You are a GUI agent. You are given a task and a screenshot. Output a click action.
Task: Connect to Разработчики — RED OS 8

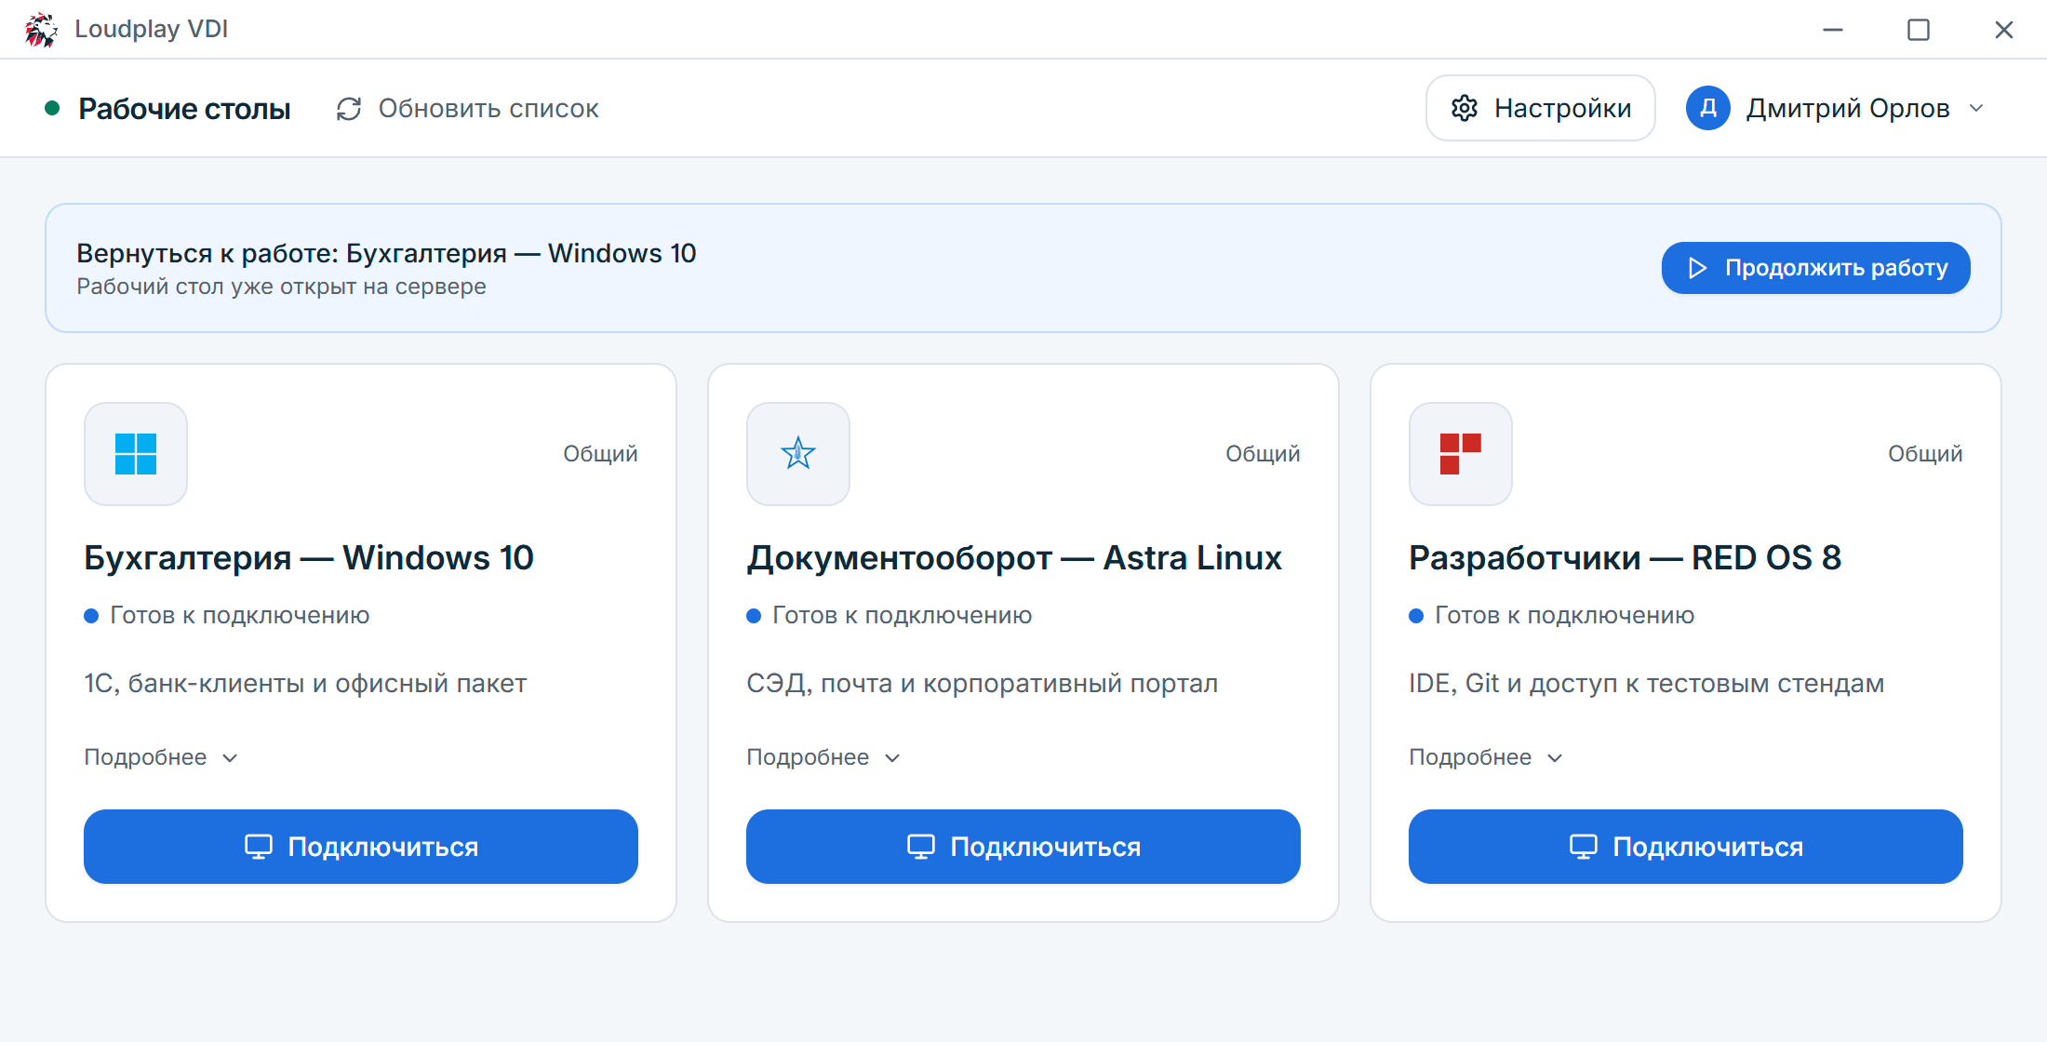coord(1686,847)
